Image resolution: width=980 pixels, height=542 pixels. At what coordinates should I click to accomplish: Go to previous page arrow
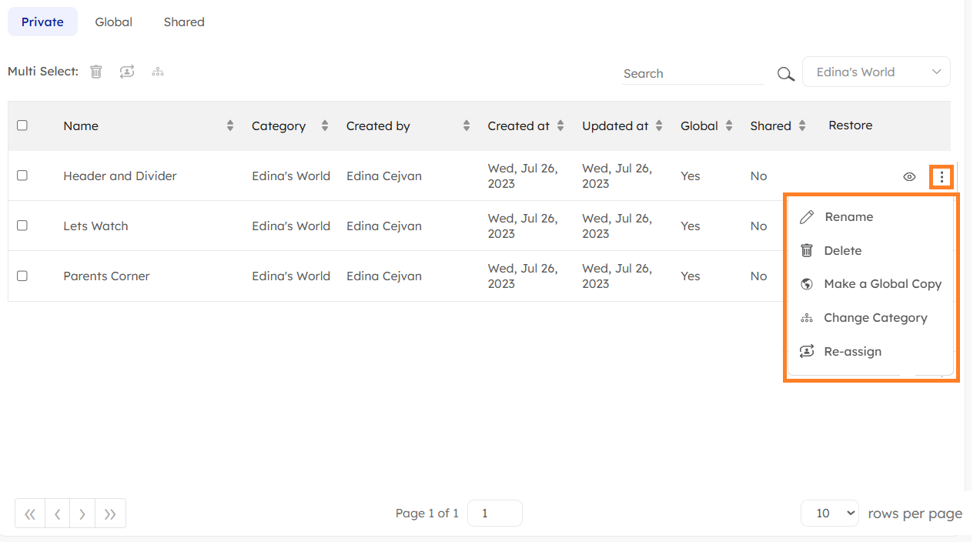[x=57, y=514]
